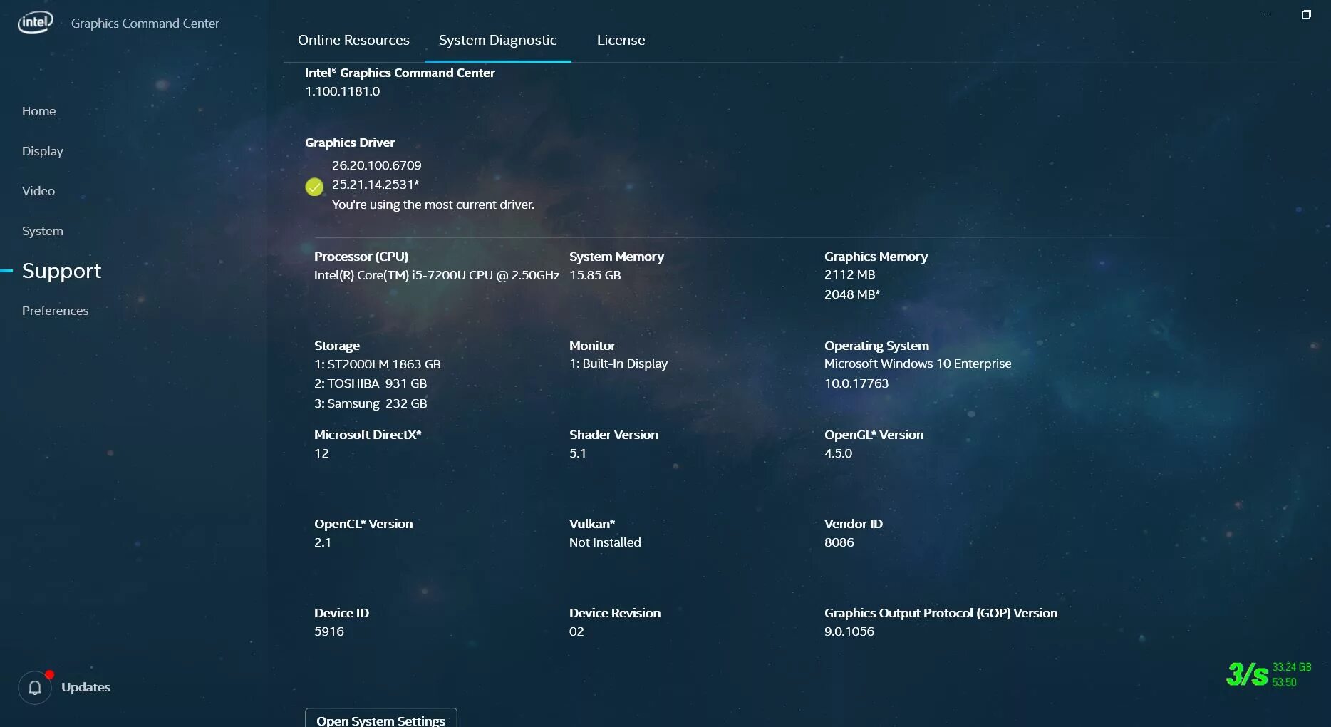The image size is (1331, 727).
Task: Click Graphics Output Protocol (GOP) Version heading
Action: 941,613
